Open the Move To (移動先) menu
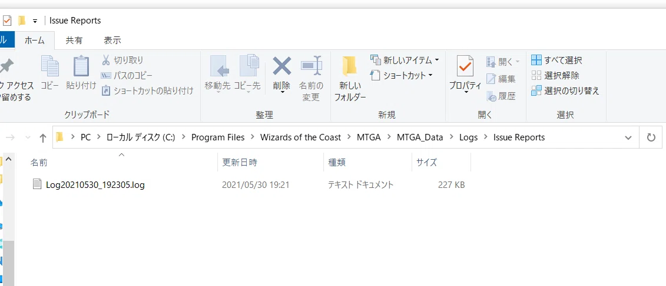Screen dimensions: 666x286 pyautogui.click(x=217, y=73)
